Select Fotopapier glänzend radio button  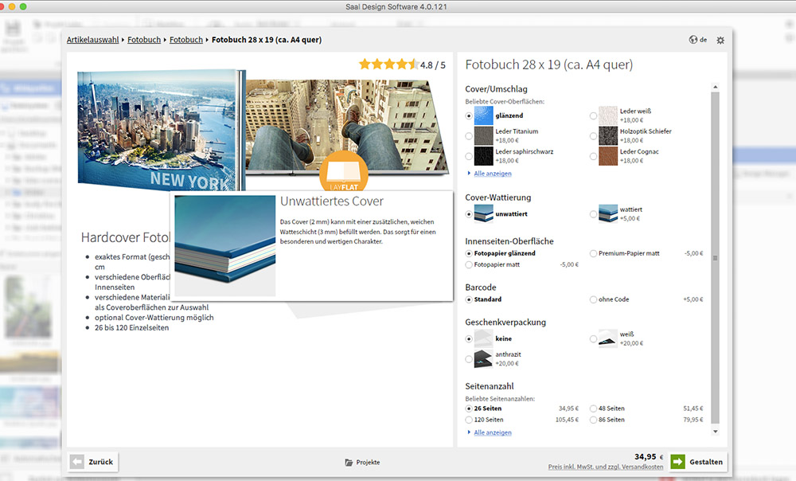tap(469, 253)
